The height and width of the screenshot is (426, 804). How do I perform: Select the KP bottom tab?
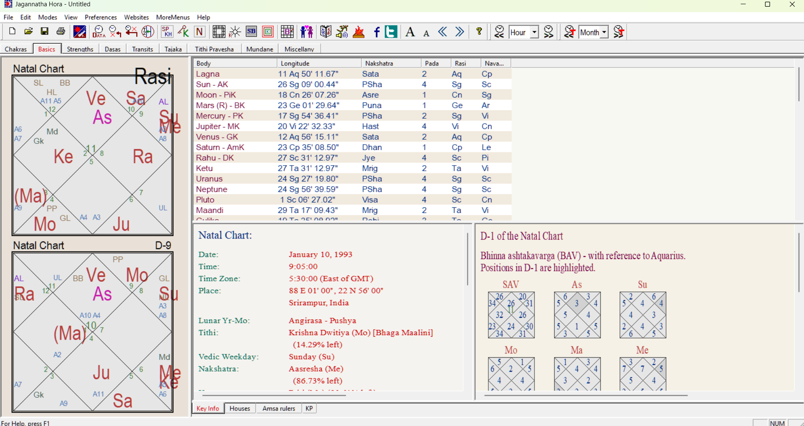[309, 408]
